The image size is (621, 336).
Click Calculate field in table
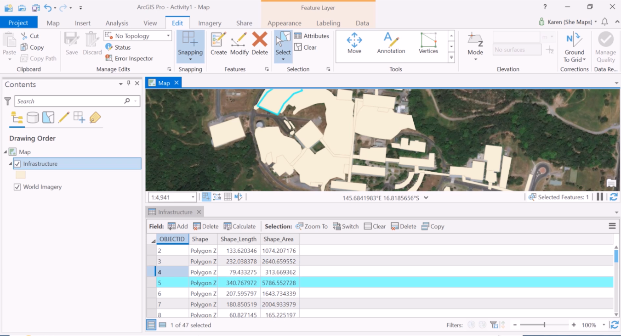[x=239, y=226]
